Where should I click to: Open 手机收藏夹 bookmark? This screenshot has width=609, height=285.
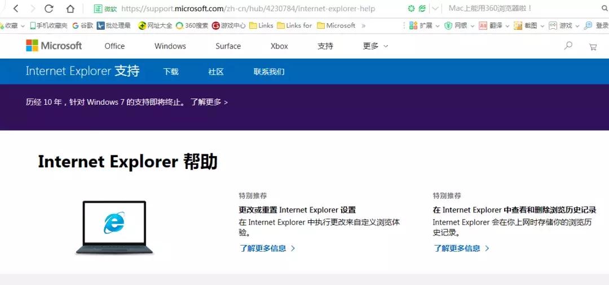tap(48, 25)
